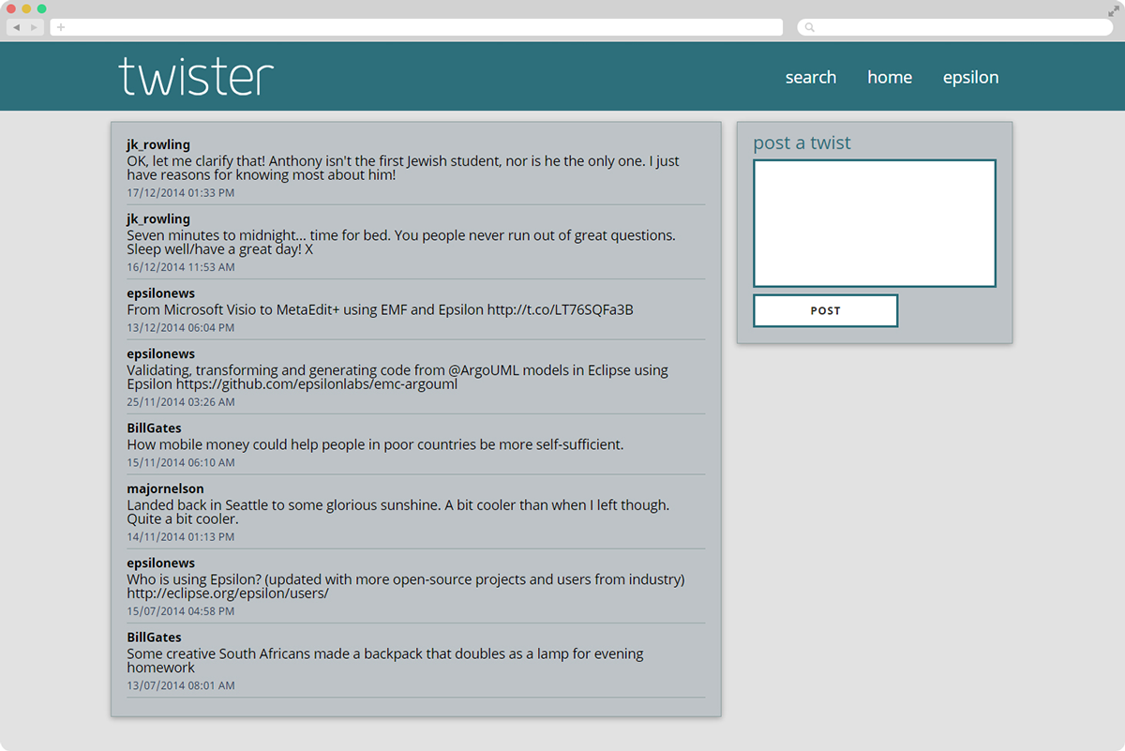Click inside the post a twist text box
The image size is (1125, 751).
point(873,222)
